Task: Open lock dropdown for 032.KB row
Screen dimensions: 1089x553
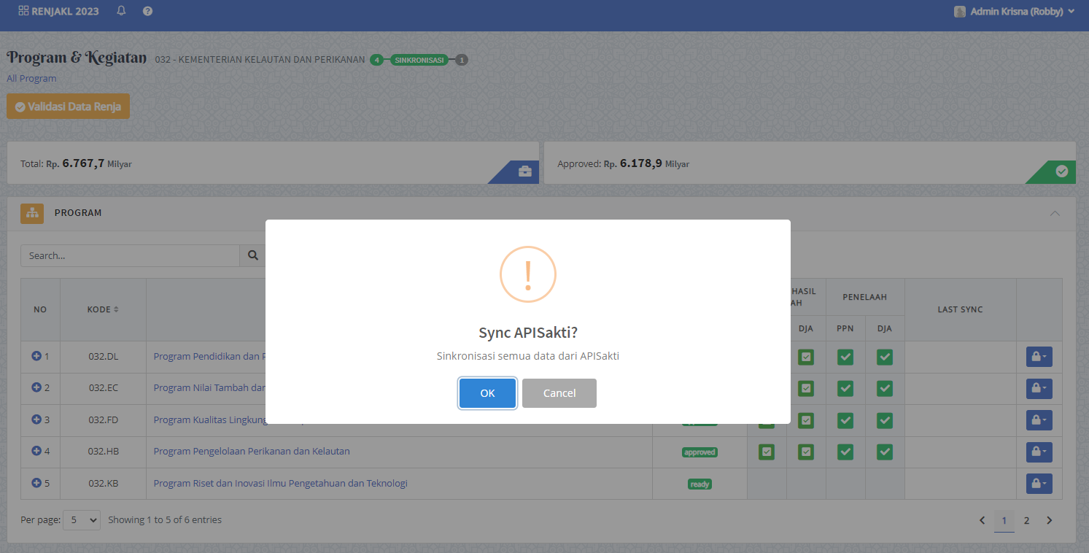Action: (1039, 483)
